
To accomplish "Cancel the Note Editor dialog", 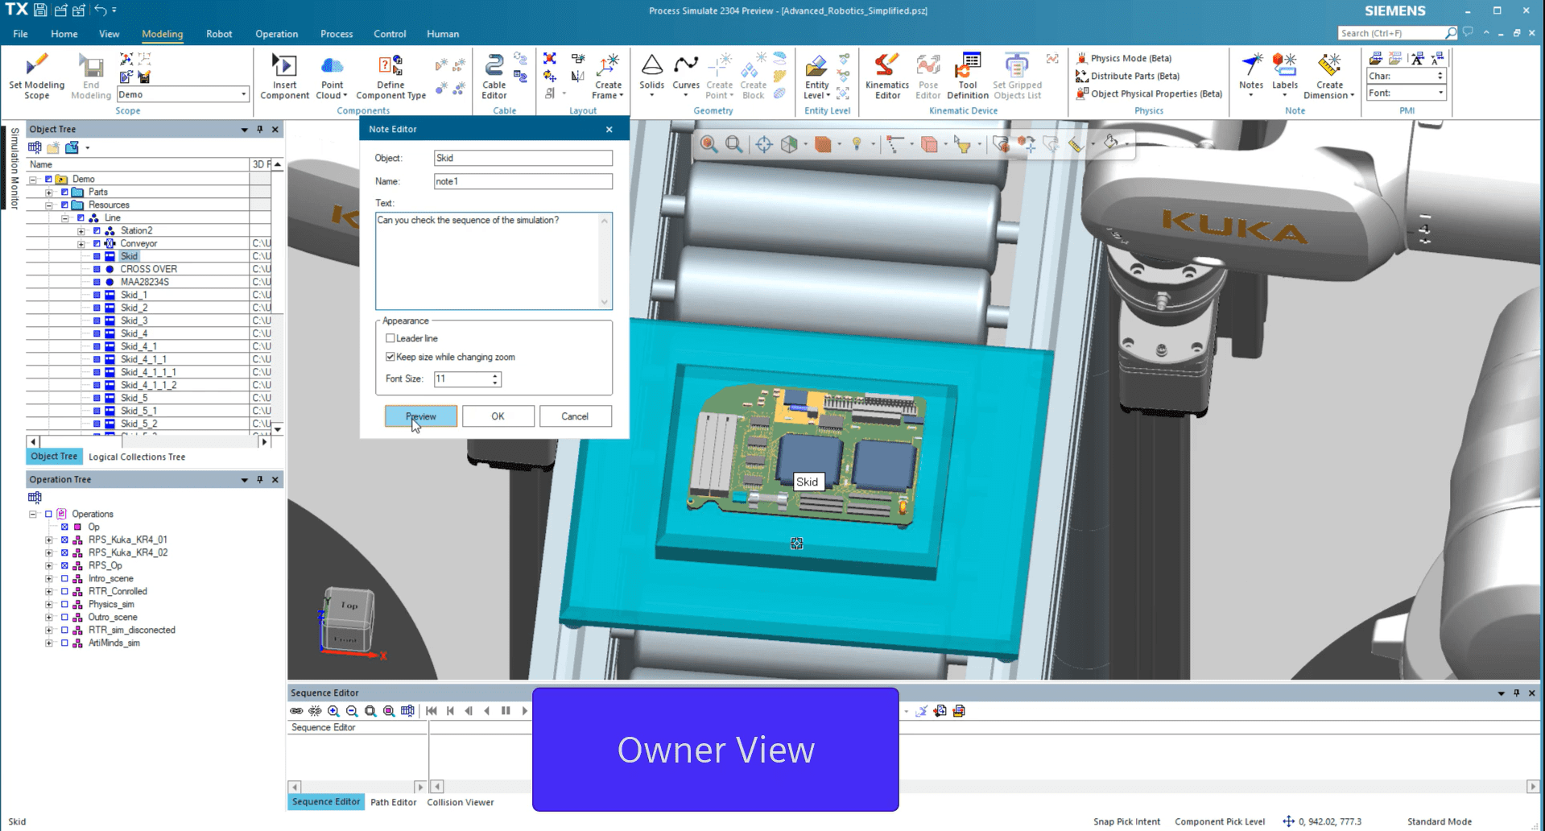I will pyautogui.click(x=575, y=416).
